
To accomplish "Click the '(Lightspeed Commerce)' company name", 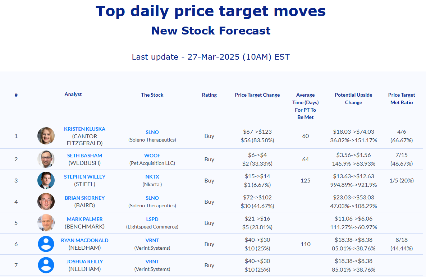I will point(152,227).
